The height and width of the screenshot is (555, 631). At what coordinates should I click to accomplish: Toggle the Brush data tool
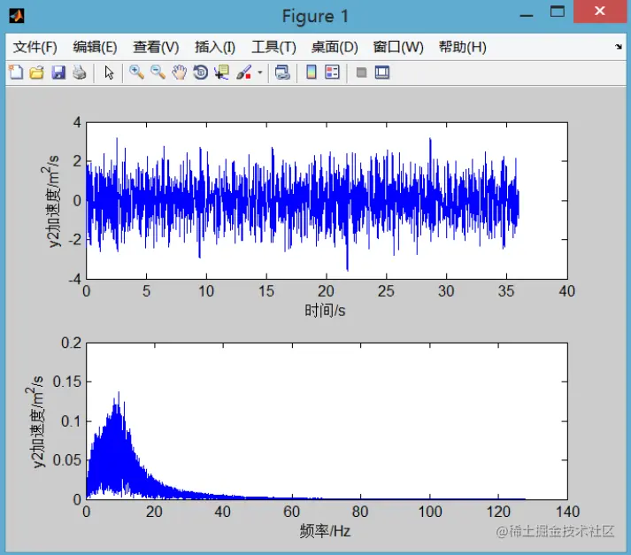pos(244,73)
